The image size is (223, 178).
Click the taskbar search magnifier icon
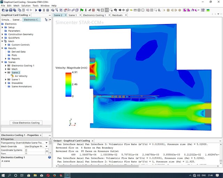click(x=9, y=175)
